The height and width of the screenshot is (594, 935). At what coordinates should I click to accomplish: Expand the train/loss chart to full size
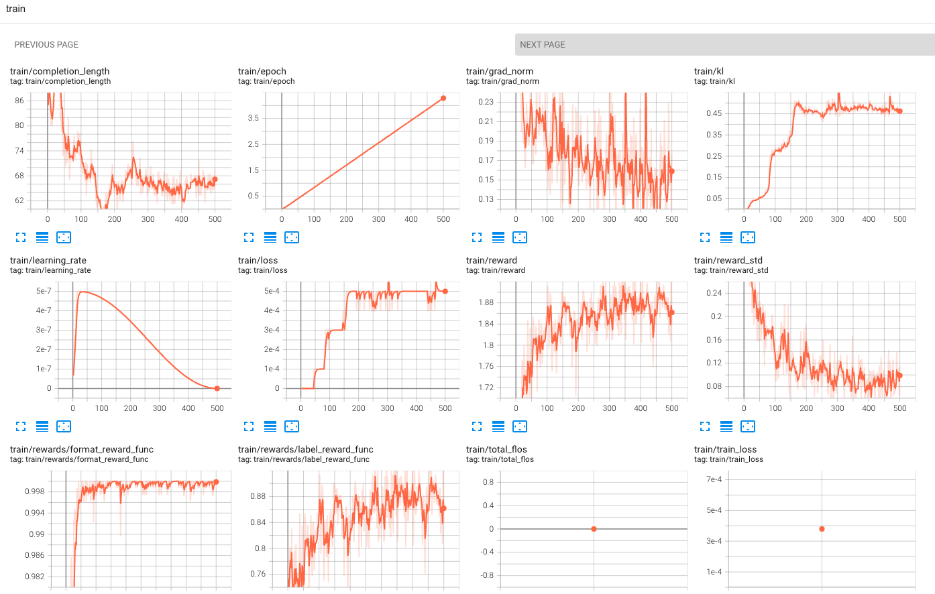(249, 426)
